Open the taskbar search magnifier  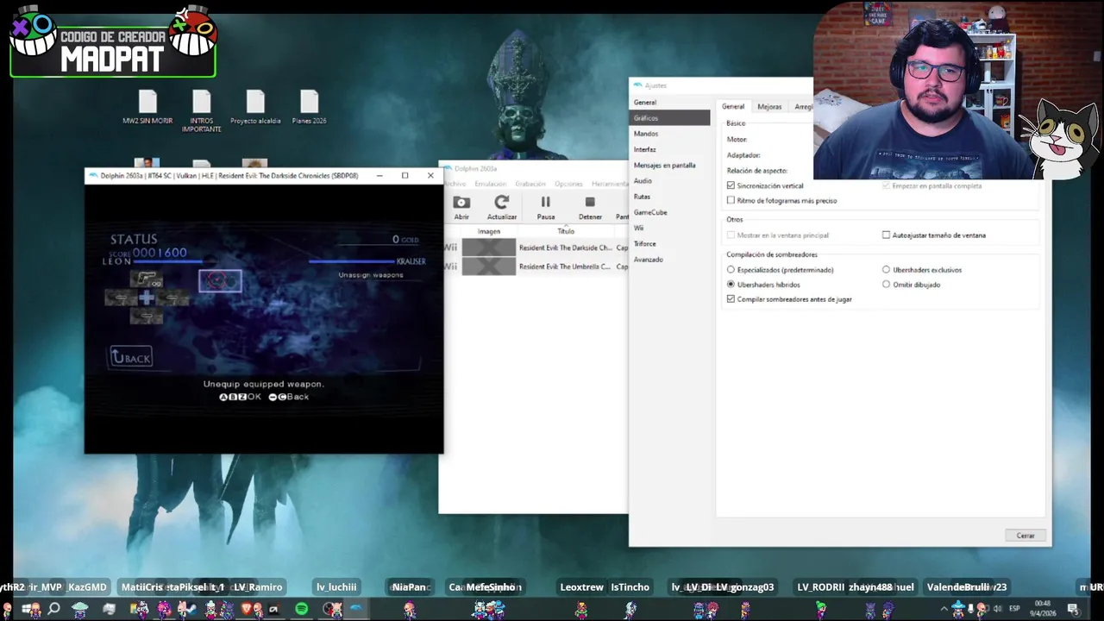(53, 609)
